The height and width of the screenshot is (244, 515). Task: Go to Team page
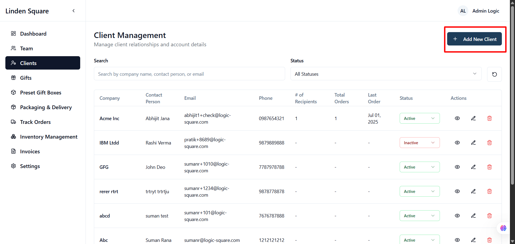pos(43,48)
